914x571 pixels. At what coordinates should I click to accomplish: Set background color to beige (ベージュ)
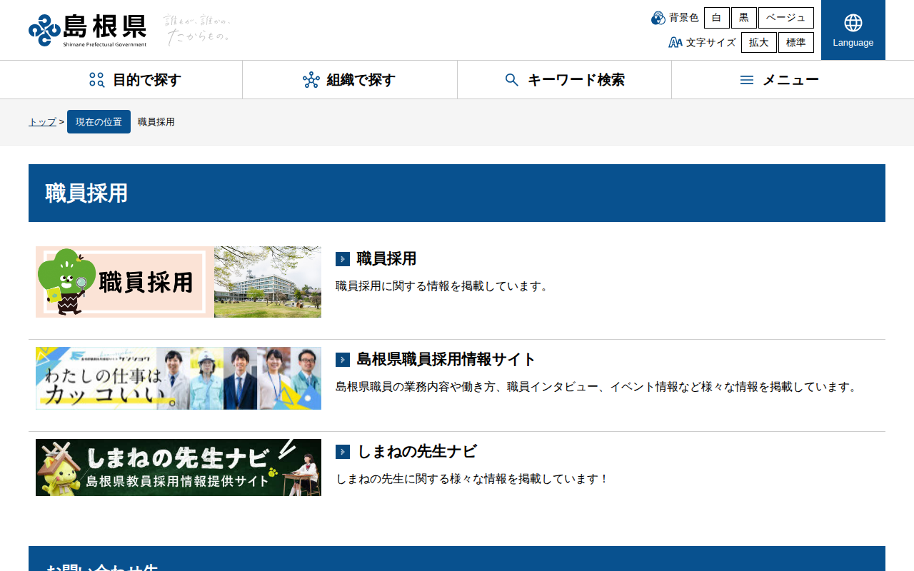(x=785, y=18)
